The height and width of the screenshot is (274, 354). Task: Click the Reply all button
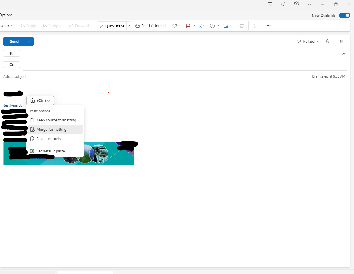(x=52, y=26)
